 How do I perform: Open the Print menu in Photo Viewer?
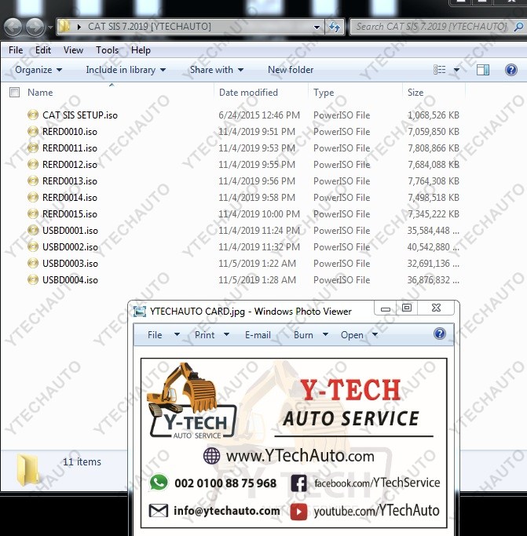pyautogui.click(x=210, y=335)
